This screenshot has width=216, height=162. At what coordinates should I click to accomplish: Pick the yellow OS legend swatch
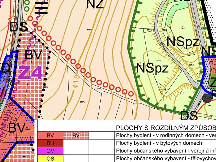click(50, 158)
